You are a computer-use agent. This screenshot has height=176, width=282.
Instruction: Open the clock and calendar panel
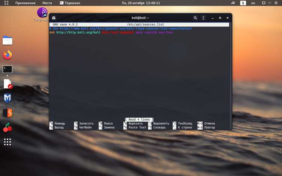click(x=141, y=3)
